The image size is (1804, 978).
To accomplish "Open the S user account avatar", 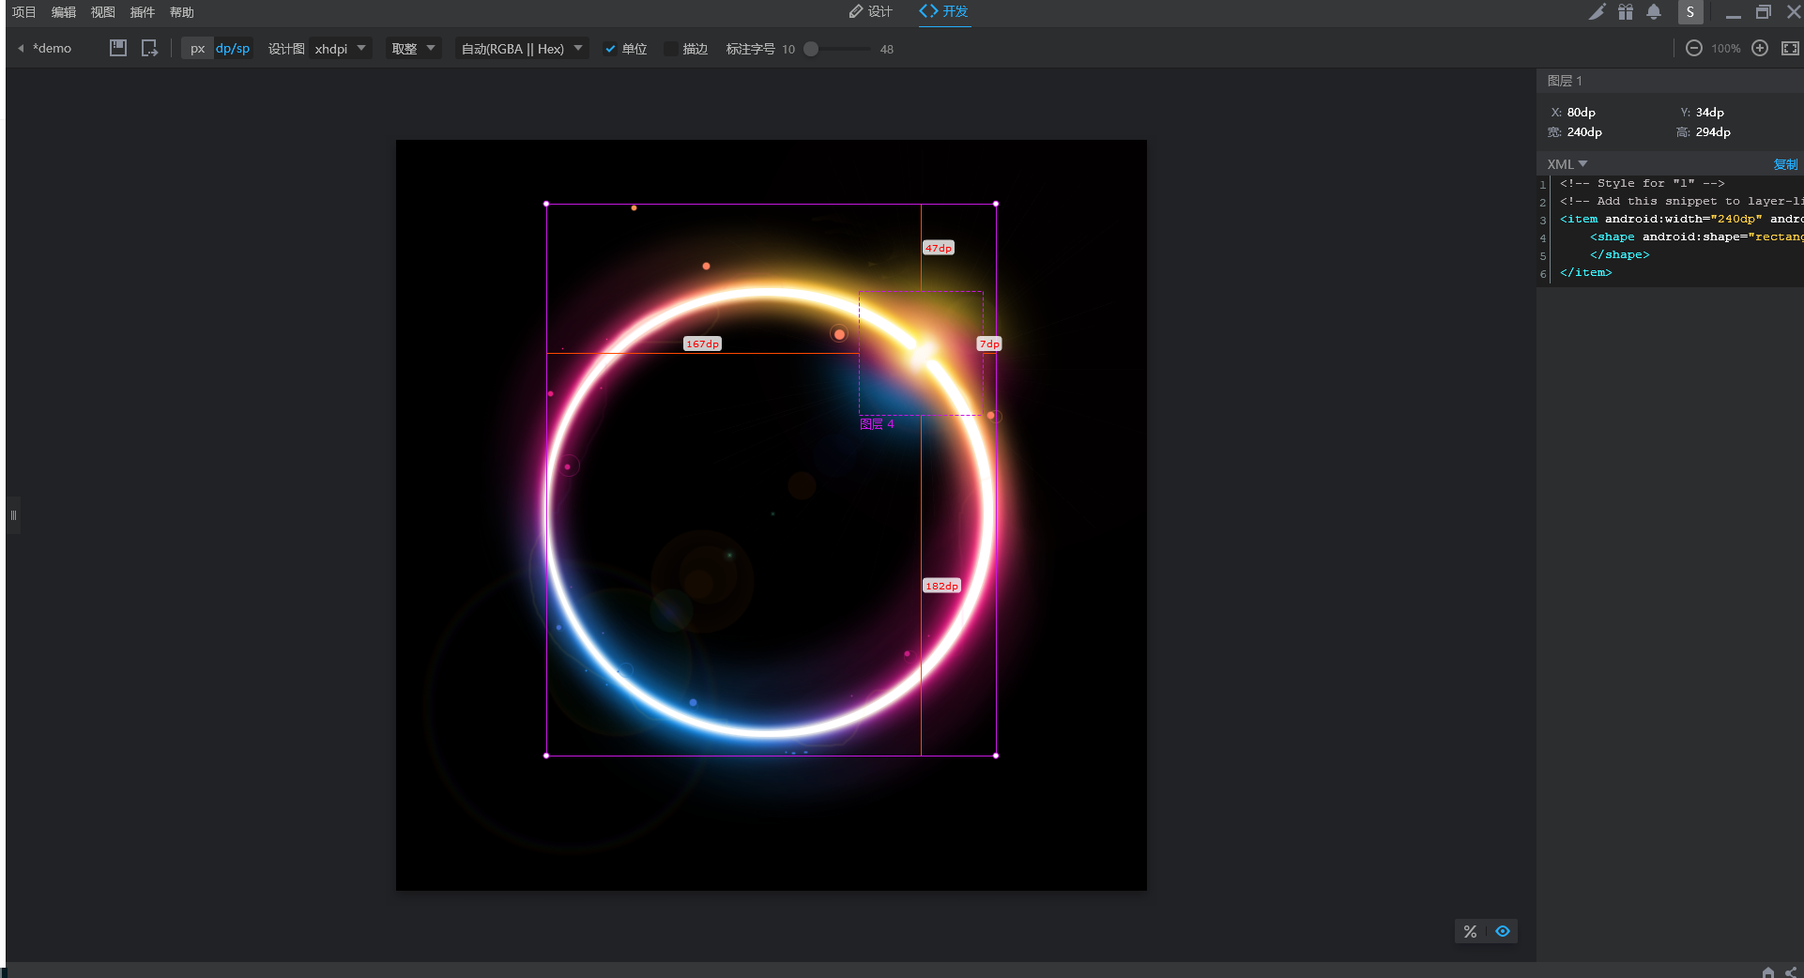I will coord(1690,12).
